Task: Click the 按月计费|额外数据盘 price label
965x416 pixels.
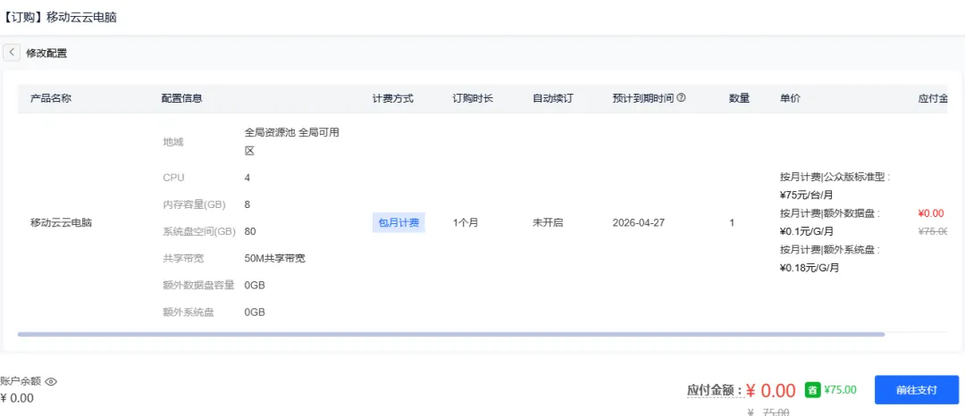Action: (830, 214)
